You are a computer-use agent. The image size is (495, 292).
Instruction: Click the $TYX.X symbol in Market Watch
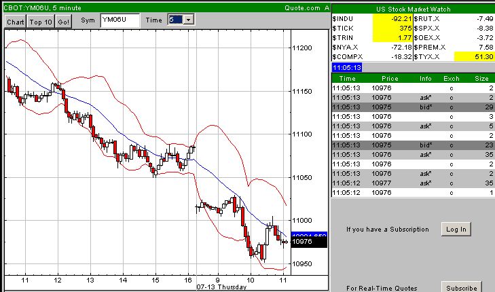pyautogui.click(x=426, y=57)
